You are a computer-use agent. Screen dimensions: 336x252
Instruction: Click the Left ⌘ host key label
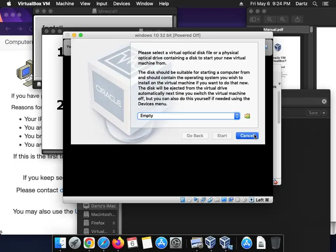point(262,200)
